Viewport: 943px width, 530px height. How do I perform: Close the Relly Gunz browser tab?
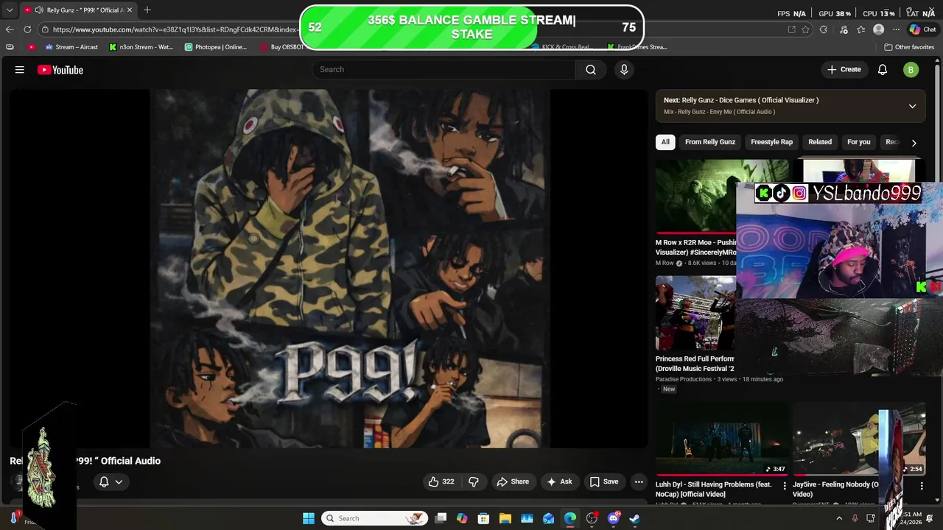click(x=129, y=10)
